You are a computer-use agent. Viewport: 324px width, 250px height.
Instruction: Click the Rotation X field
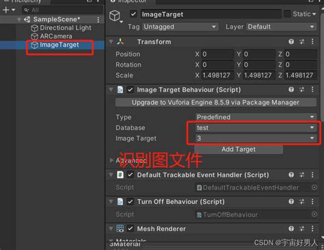click(217, 64)
